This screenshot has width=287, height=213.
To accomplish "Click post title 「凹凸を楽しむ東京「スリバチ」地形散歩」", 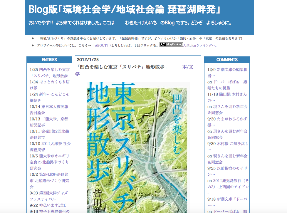I will coord(122,67).
